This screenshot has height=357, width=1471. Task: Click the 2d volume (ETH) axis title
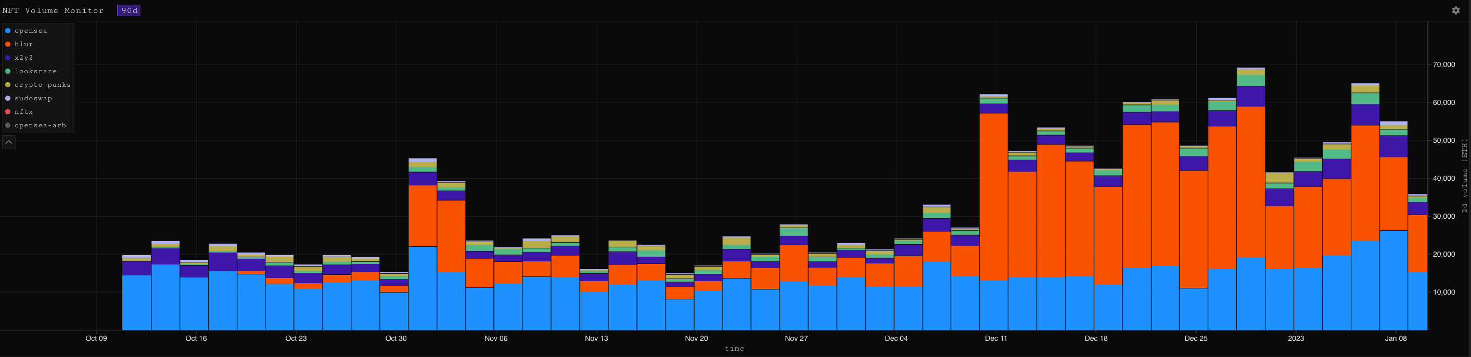point(1464,176)
